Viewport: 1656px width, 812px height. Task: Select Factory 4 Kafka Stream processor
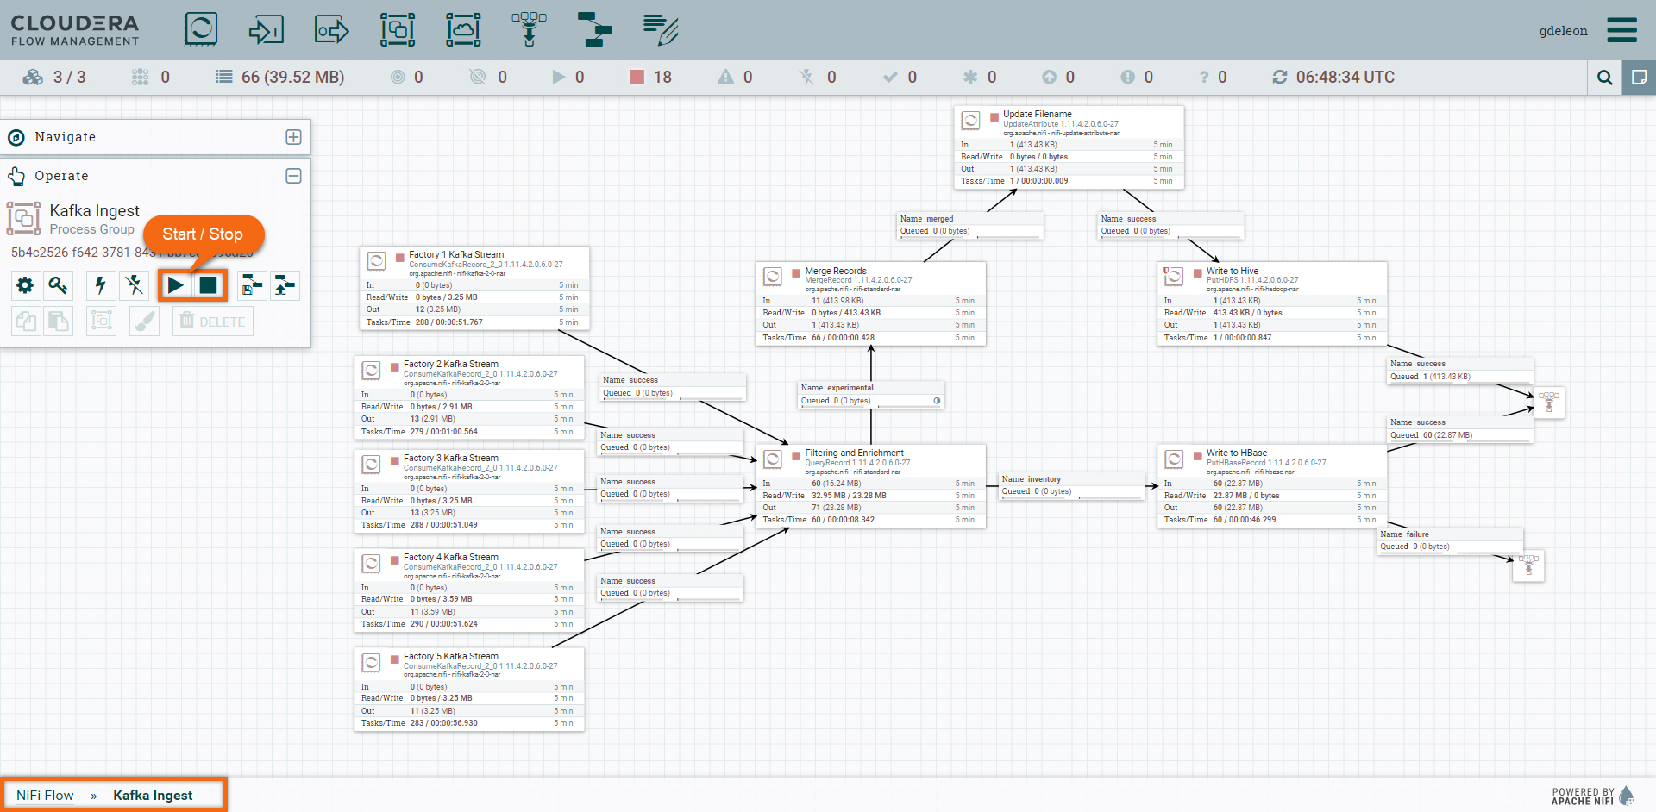point(469,590)
